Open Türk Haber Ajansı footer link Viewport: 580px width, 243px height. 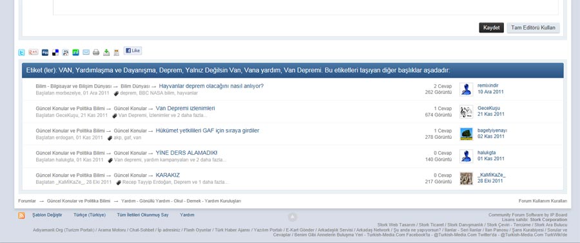232,230
